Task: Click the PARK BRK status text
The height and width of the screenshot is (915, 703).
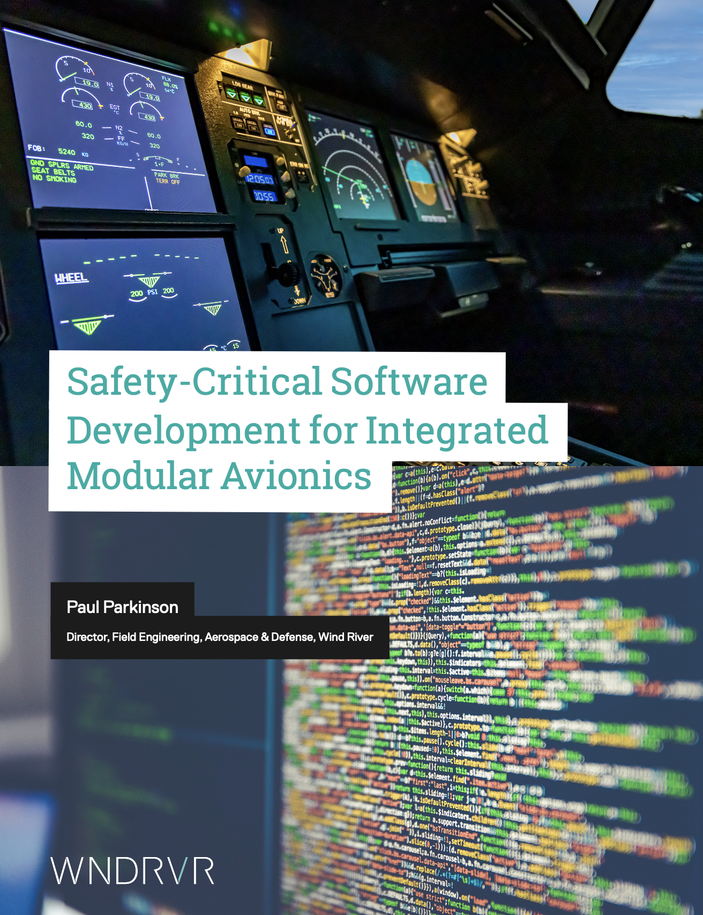Action: 167,175
